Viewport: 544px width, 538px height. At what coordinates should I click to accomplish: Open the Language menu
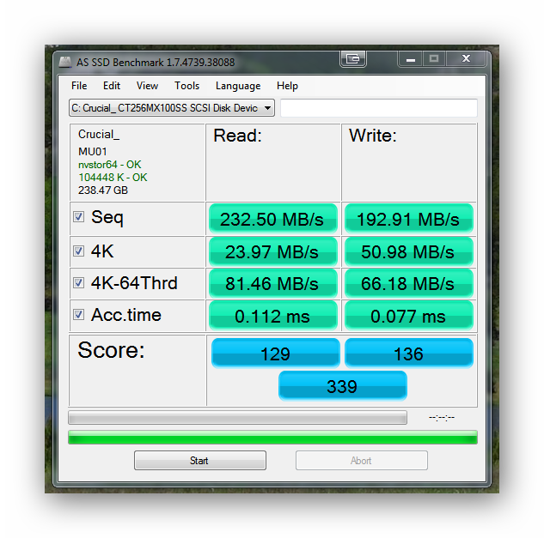(x=238, y=86)
